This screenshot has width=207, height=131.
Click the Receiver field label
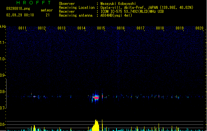(x=67, y=11)
